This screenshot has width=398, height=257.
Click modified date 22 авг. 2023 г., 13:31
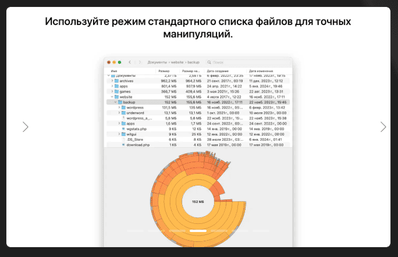(266, 92)
